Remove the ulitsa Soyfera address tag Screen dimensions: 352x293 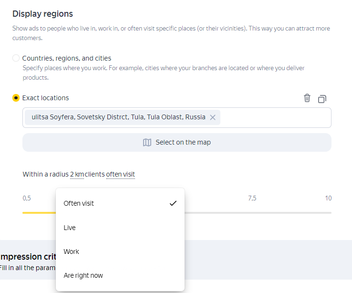213,117
